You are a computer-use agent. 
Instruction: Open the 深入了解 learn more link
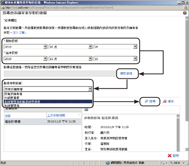point(19,33)
